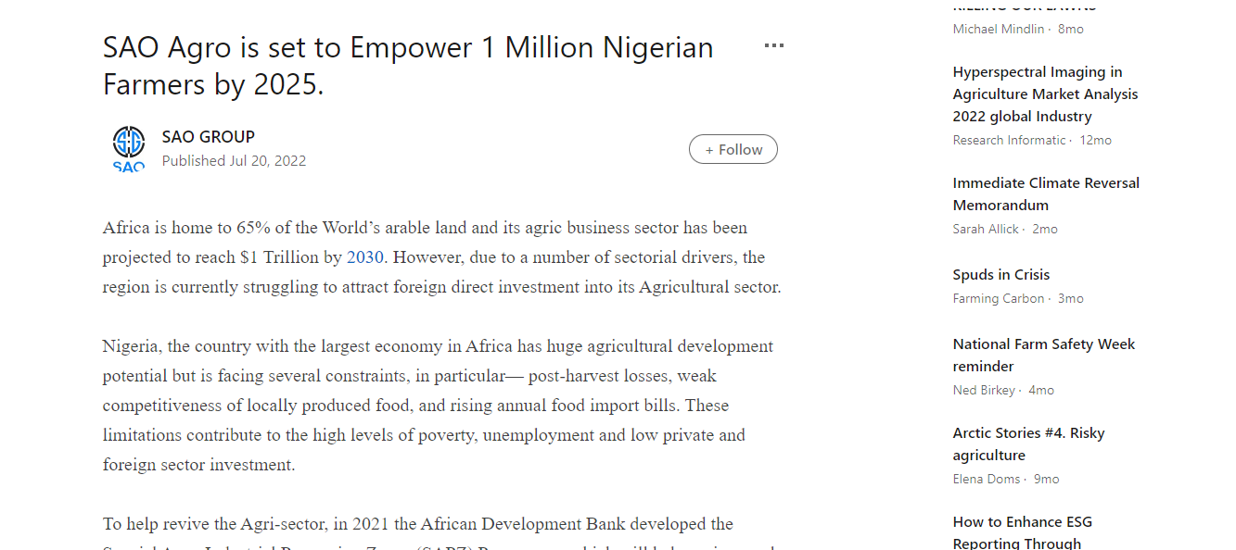Click author name Ned Birkey
Screen dimensions: 1236x550
coord(984,391)
